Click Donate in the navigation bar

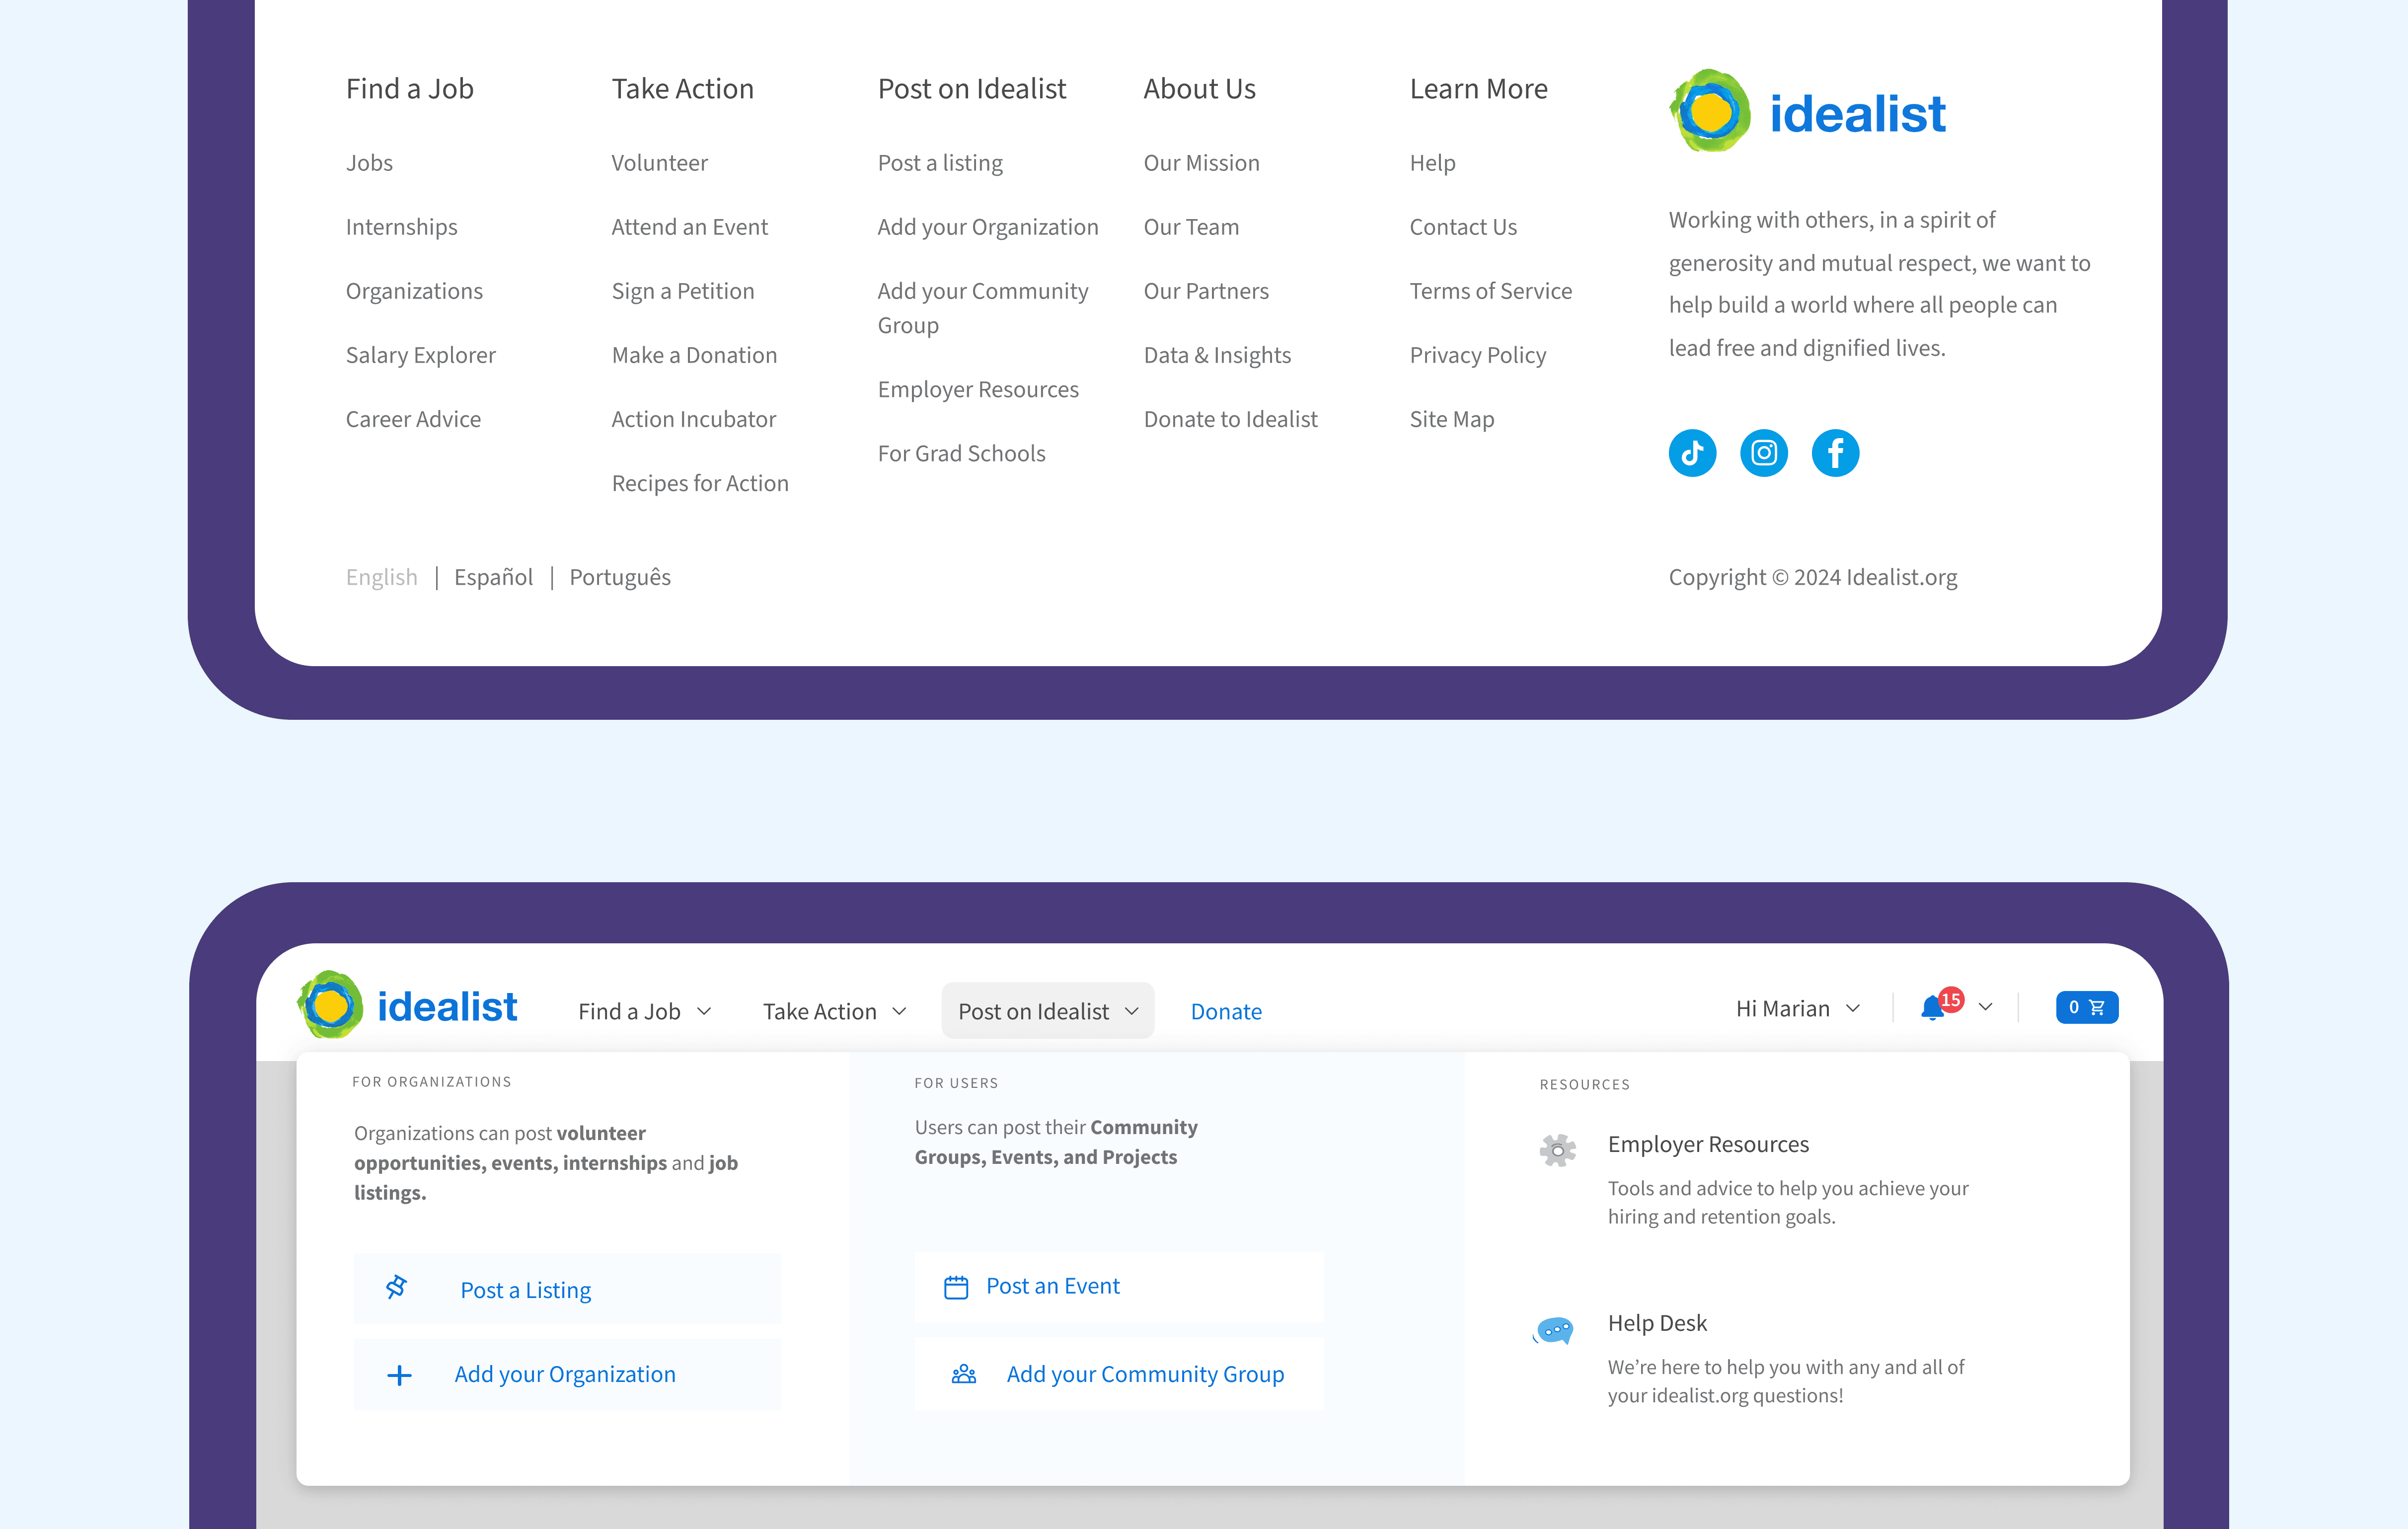point(1226,1011)
